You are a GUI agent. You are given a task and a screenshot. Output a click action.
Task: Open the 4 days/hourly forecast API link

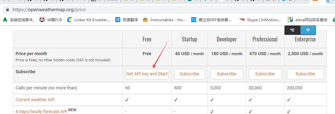click(41, 112)
